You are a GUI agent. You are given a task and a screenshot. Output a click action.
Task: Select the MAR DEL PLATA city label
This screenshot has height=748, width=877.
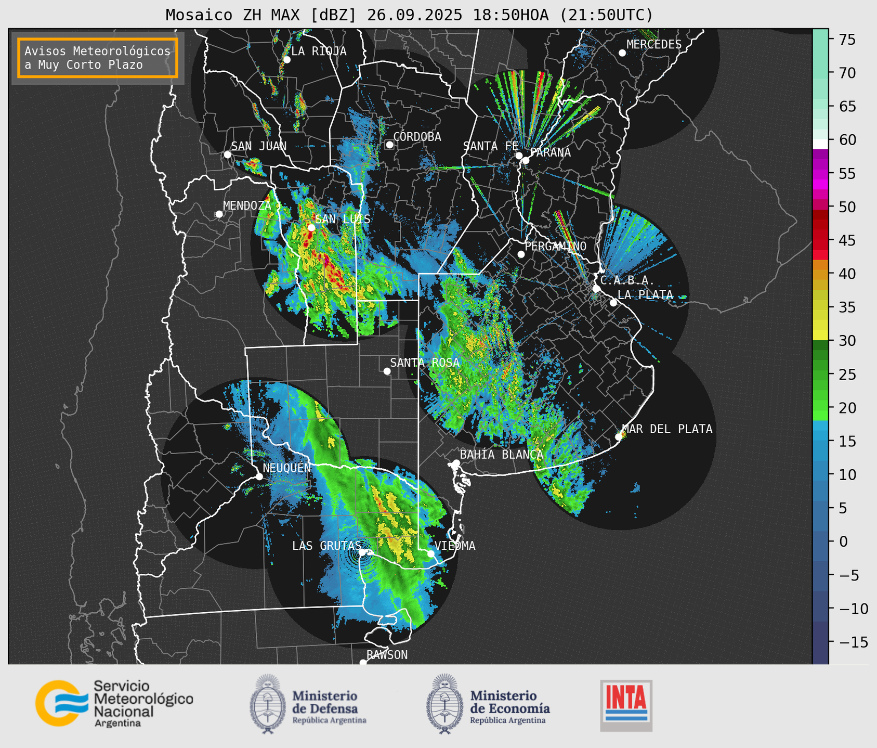click(x=667, y=429)
